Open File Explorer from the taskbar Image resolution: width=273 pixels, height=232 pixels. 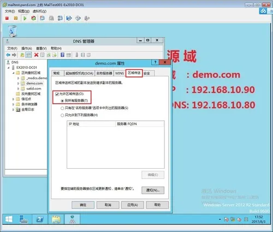click(56, 219)
